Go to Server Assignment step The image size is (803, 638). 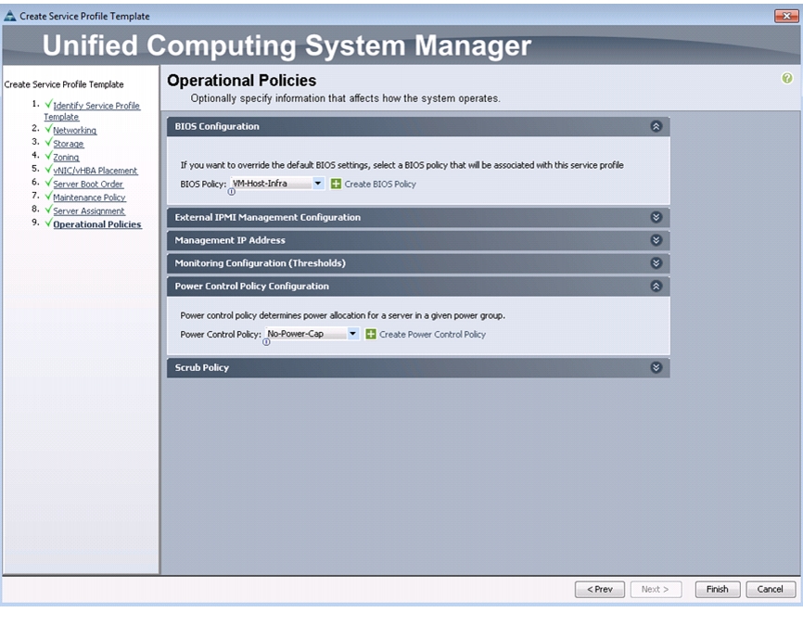[89, 211]
